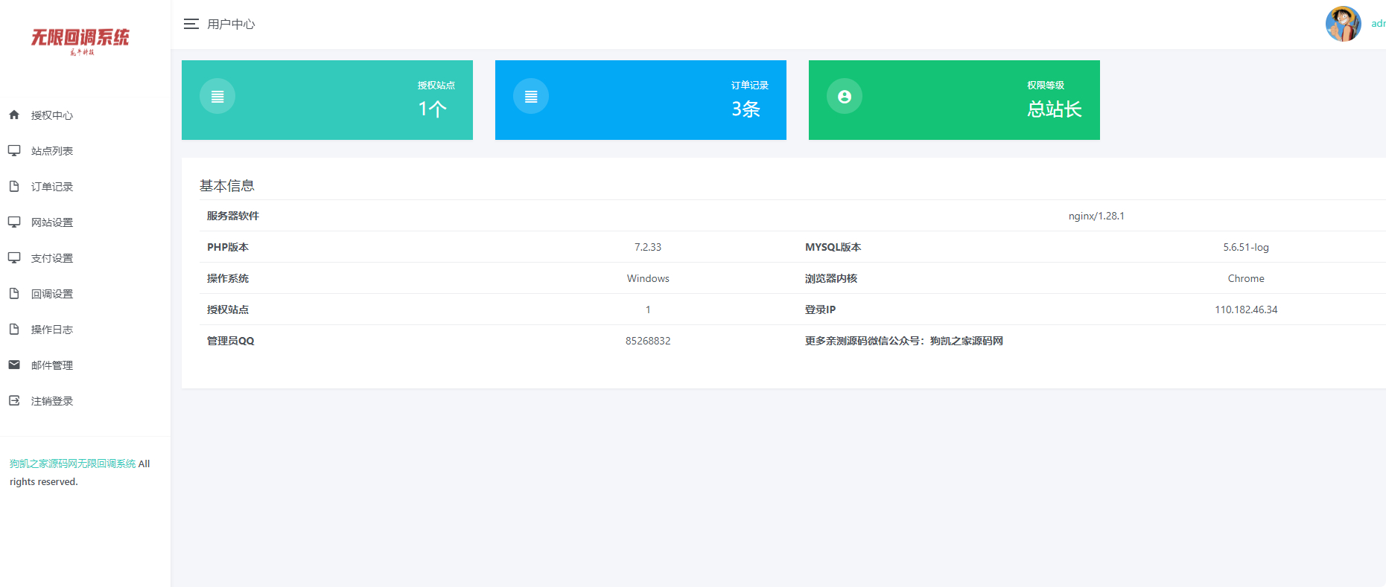Click the Windows value
The width and height of the screenshot is (1386, 587).
pos(648,278)
